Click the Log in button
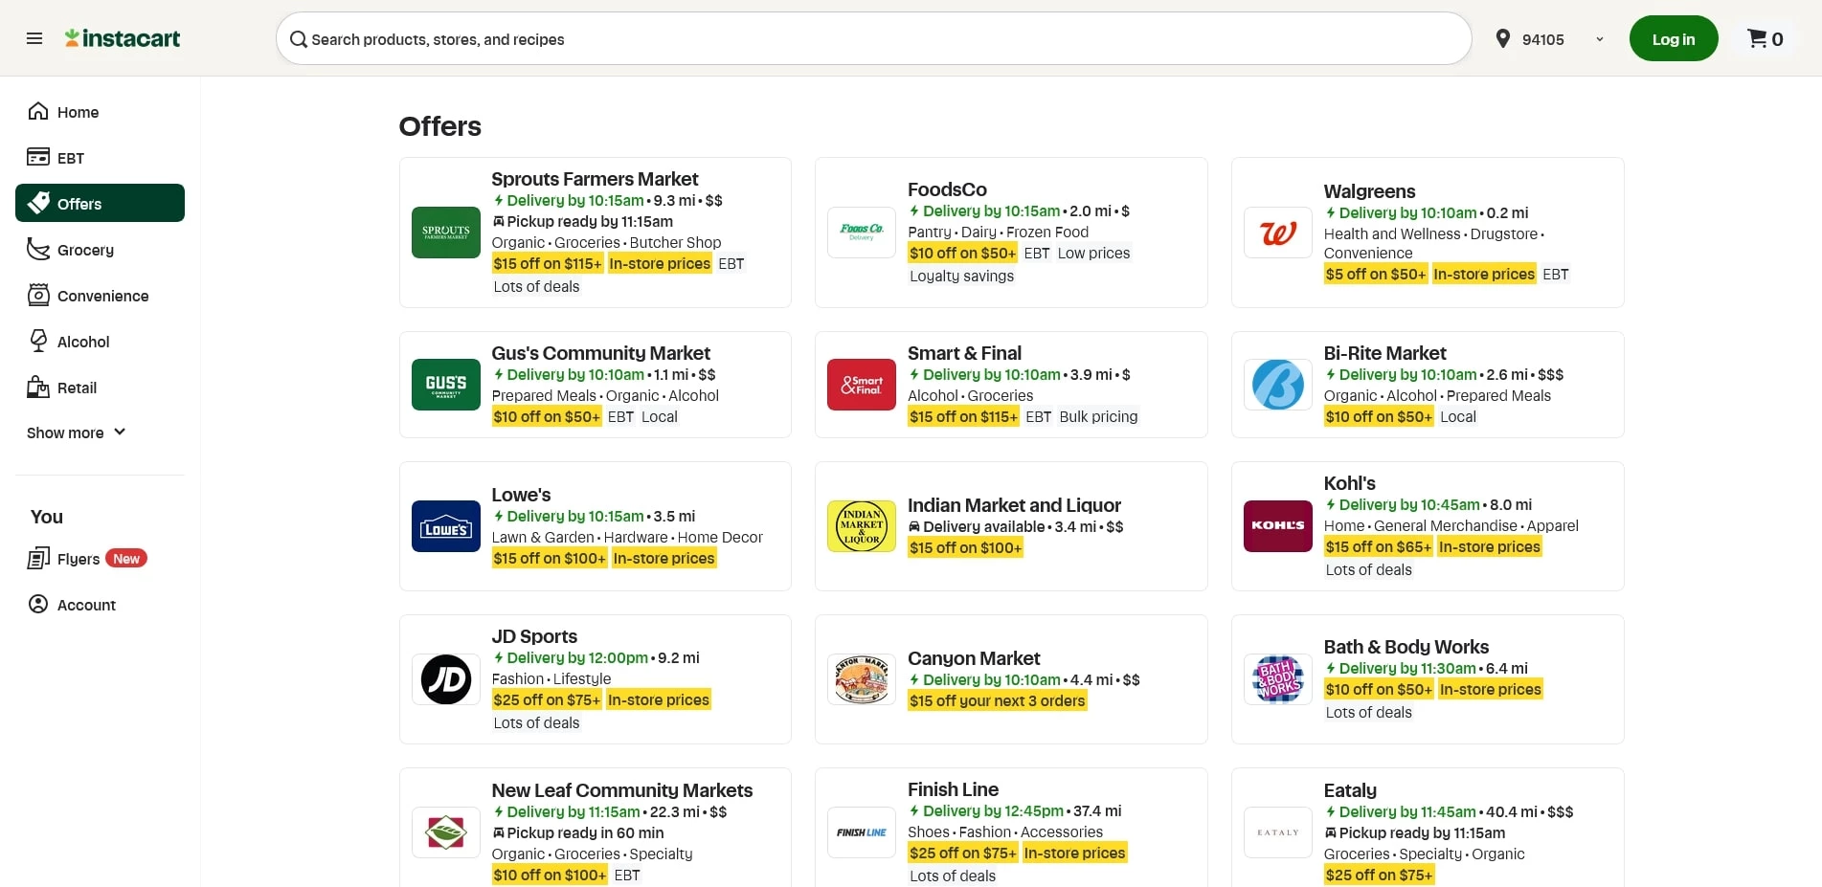The image size is (1822, 887). click(x=1673, y=38)
